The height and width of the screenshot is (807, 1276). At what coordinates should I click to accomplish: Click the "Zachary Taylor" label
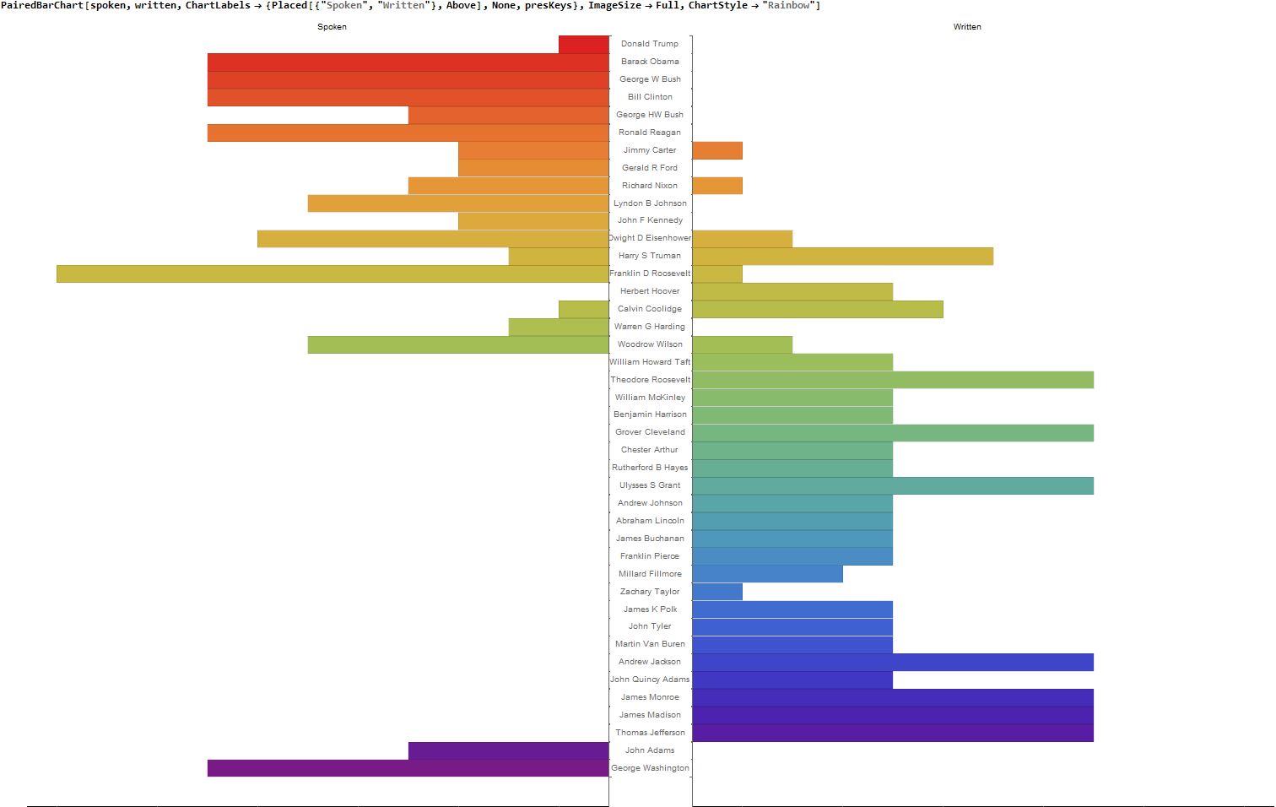(650, 592)
